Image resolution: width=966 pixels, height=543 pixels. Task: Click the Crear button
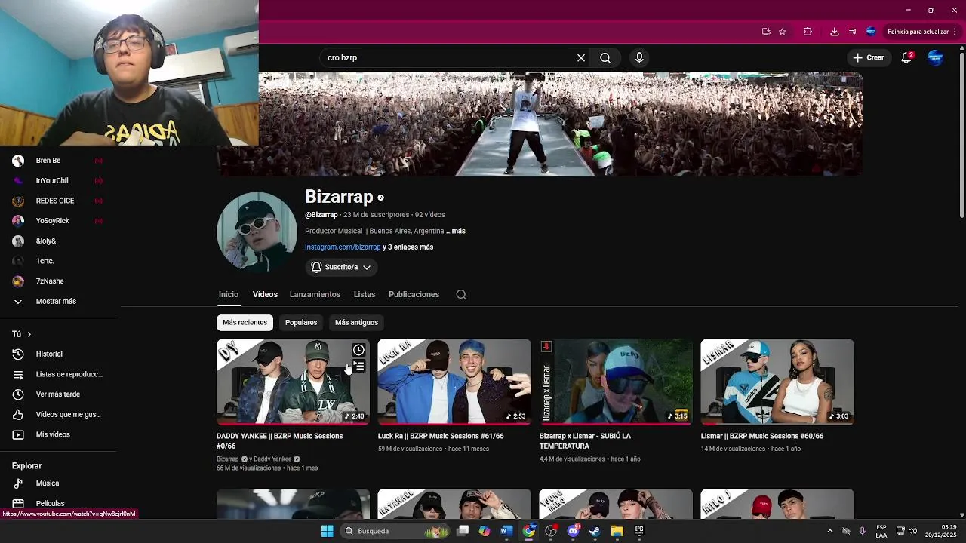[869, 57]
